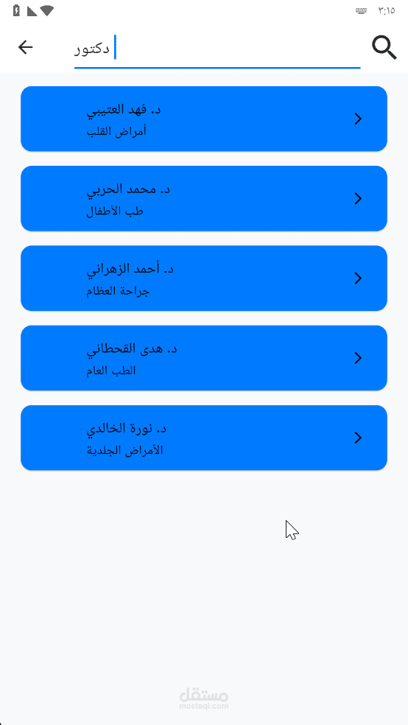Open chevron on د. أحمد الزهراني card
Screen dimensions: 408x725
coord(358,278)
